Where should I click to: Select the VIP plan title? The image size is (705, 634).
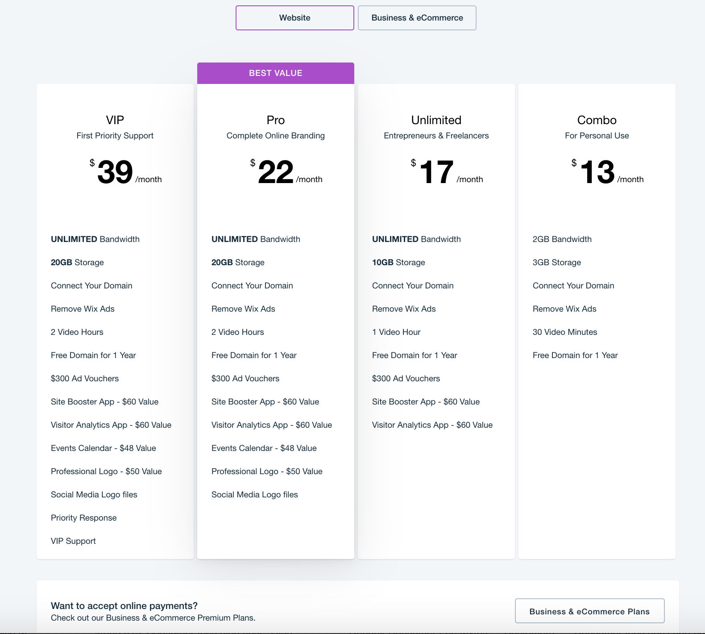click(x=115, y=120)
